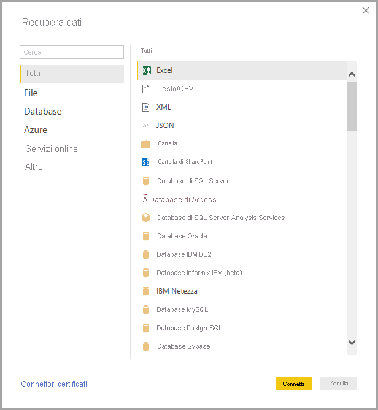Focus the Cerca search field
This screenshot has height=410, width=378.
click(x=72, y=52)
